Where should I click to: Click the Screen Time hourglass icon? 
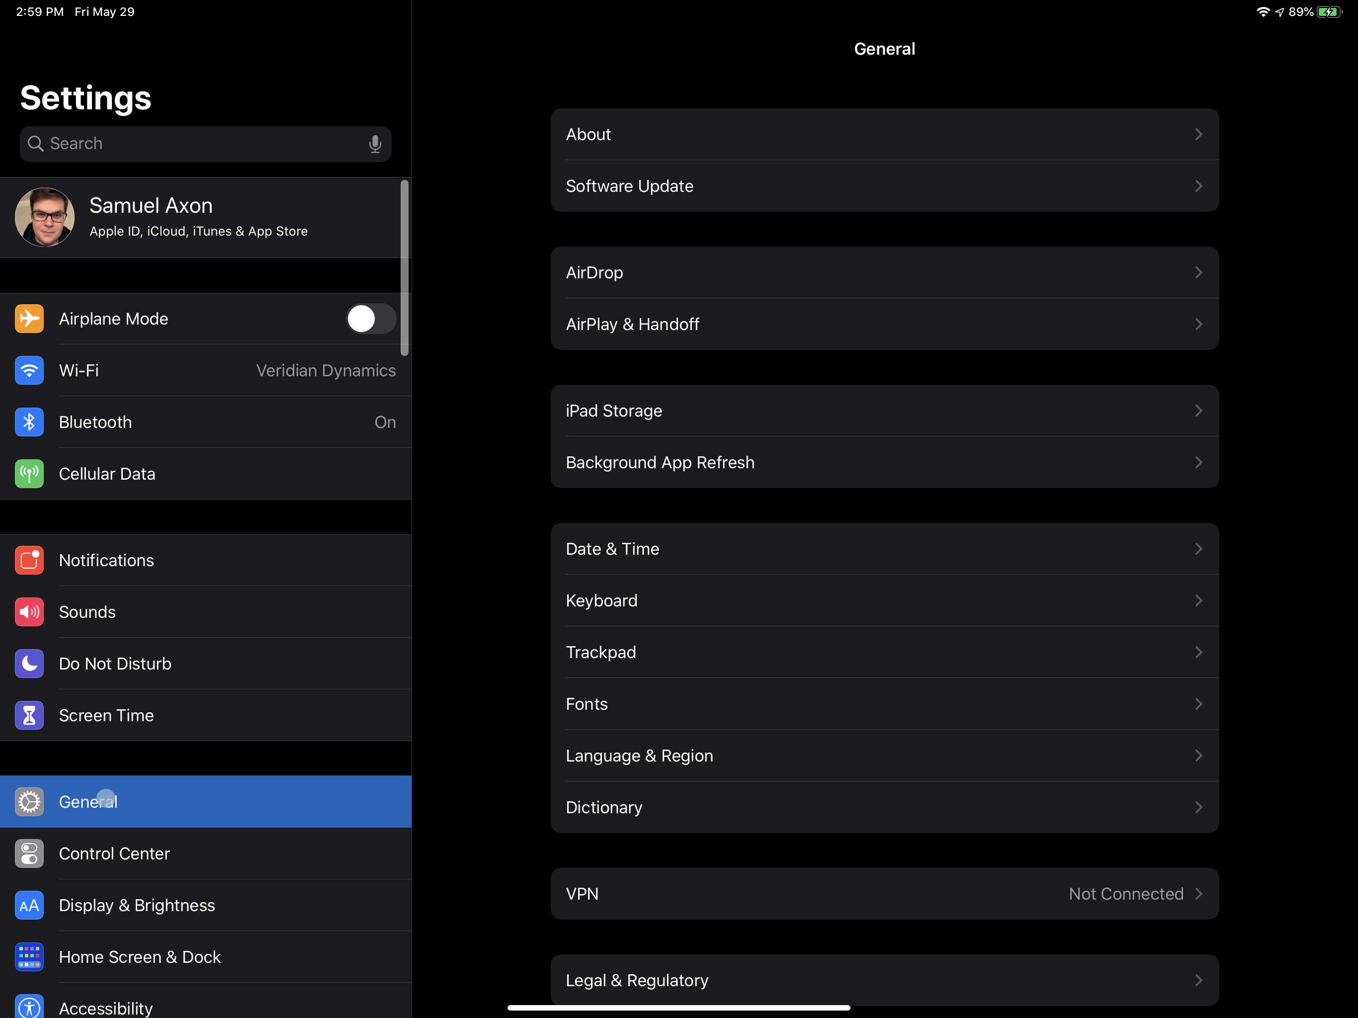(29, 715)
